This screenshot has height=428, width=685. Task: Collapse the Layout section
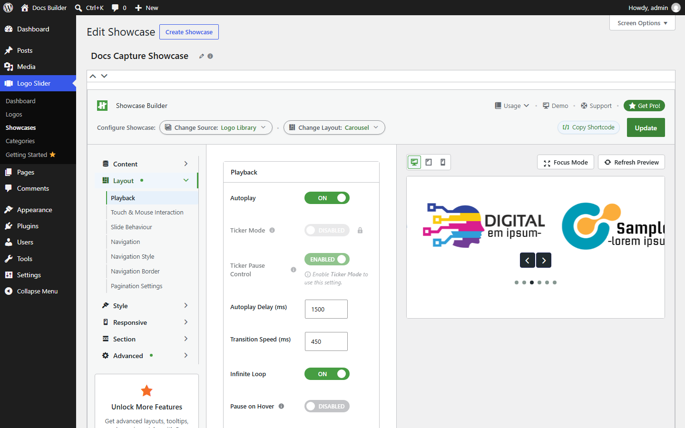pos(146,181)
